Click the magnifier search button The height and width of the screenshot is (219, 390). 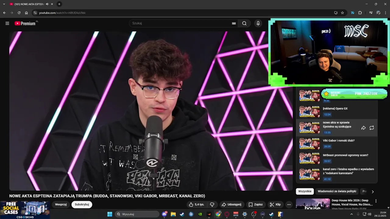[244, 23]
